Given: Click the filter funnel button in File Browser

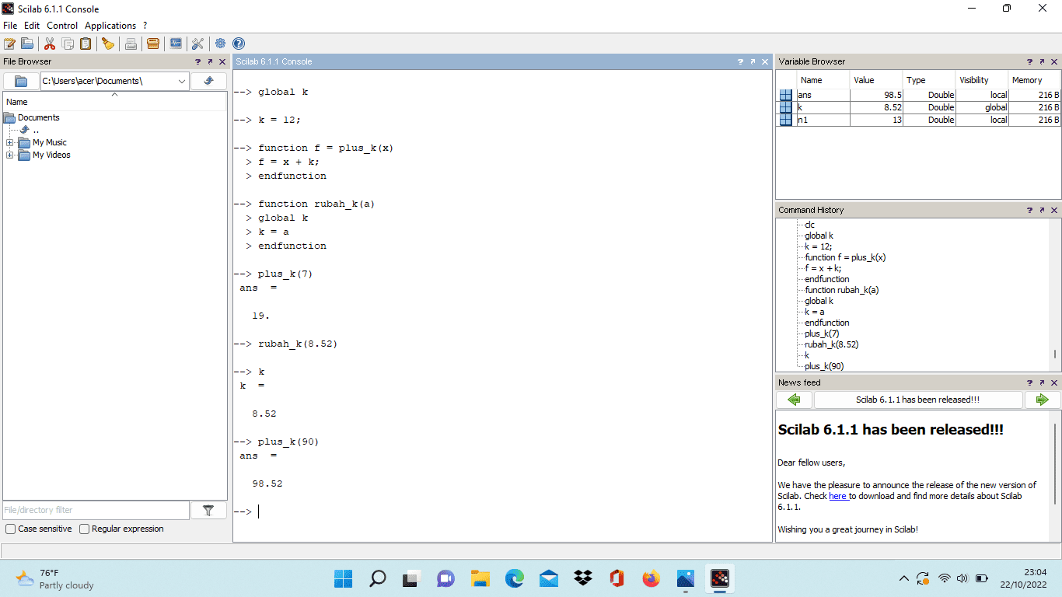Looking at the screenshot, I should (208, 510).
